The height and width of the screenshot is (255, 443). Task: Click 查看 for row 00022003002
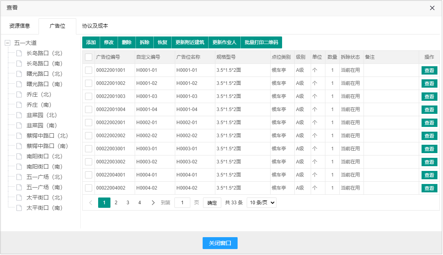coord(429,162)
